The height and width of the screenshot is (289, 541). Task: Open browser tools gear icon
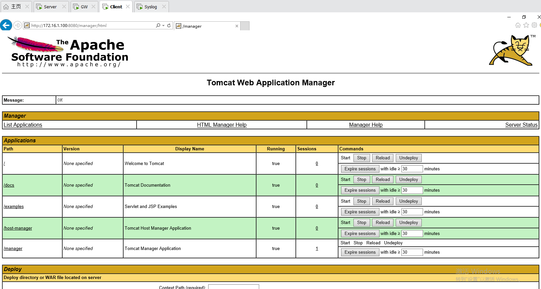pyautogui.click(x=534, y=25)
